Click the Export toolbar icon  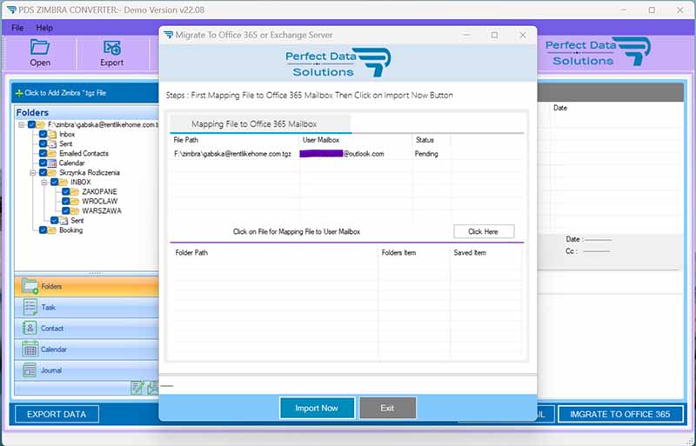[111, 48]
